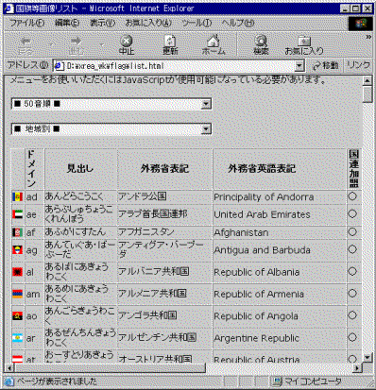Click the 'Republic of Angola' cell
Image resolution: width=376 pixels, height=390 pixels.
pyautogui.click(x=280, y=316)
